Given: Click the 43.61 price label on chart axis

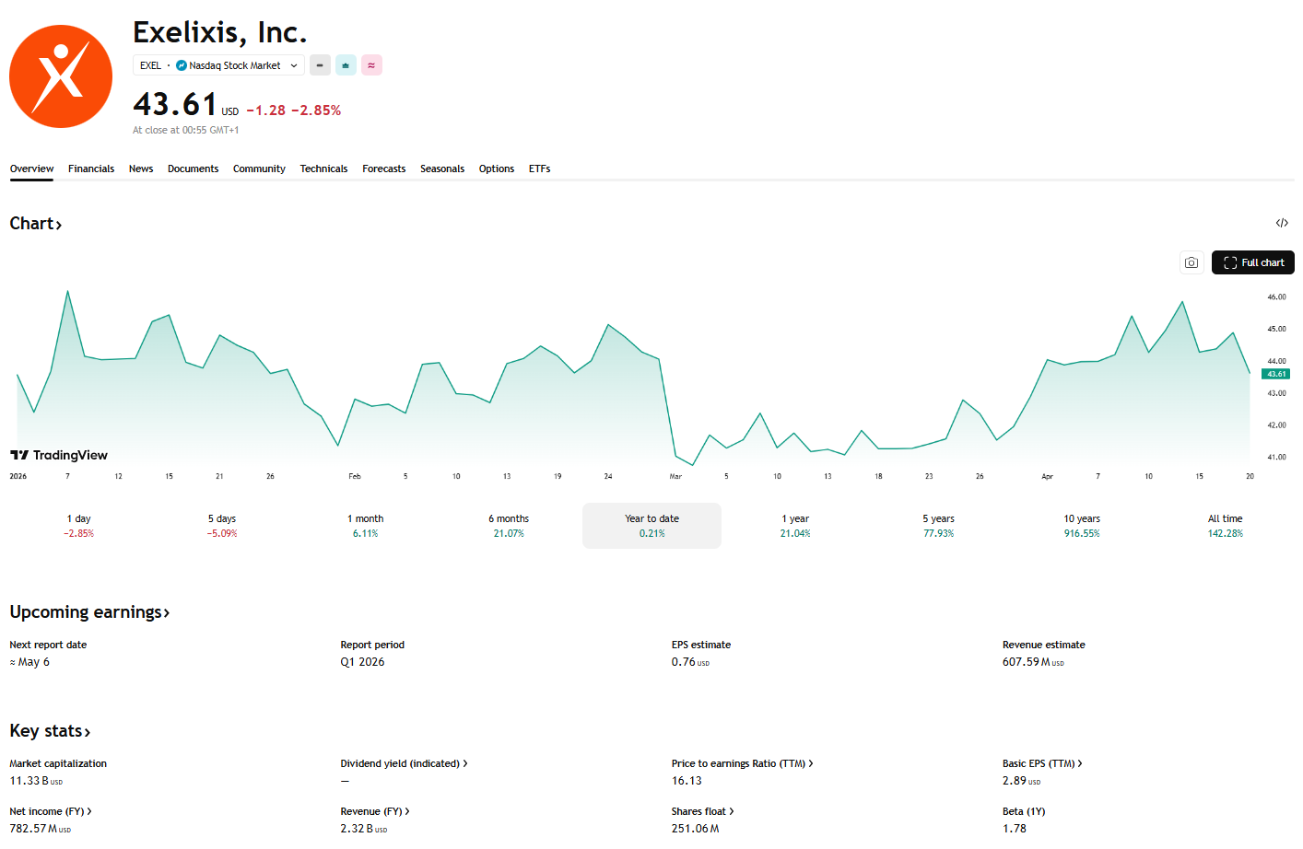Looking at the screenshot, I should (x=1276, y=374).
